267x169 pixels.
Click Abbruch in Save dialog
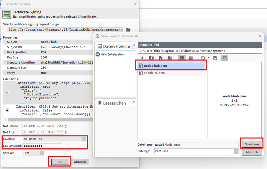click(252, 152)
